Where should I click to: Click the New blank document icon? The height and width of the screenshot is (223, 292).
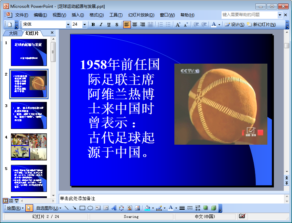(10, 24)
